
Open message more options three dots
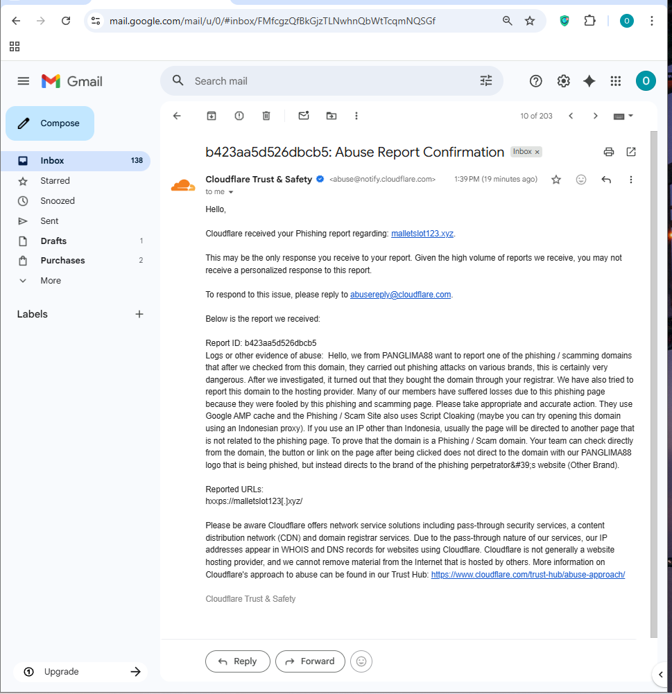tap(631, 180)
